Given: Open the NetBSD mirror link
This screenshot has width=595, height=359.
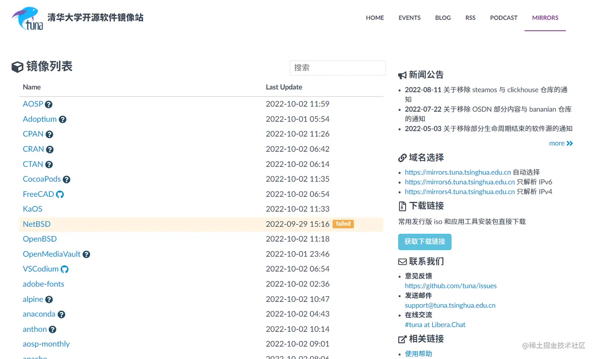Looking at the screenshot, I should pyautogui.click(x=37, y=224).
